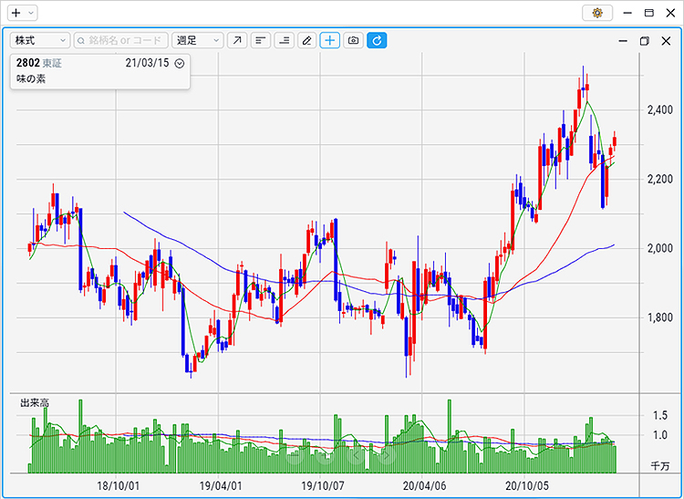This screenshot has height=499, width=684.
Task: Click the 1.0 volume axis label
Action: pyautogui.click(x=660, y=435)
